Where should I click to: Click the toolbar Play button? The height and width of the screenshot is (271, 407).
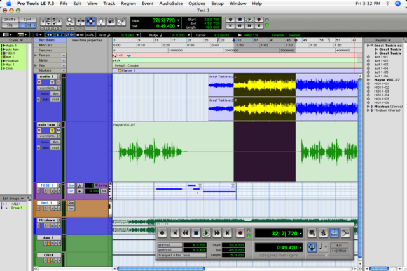(x=249, y=20)
